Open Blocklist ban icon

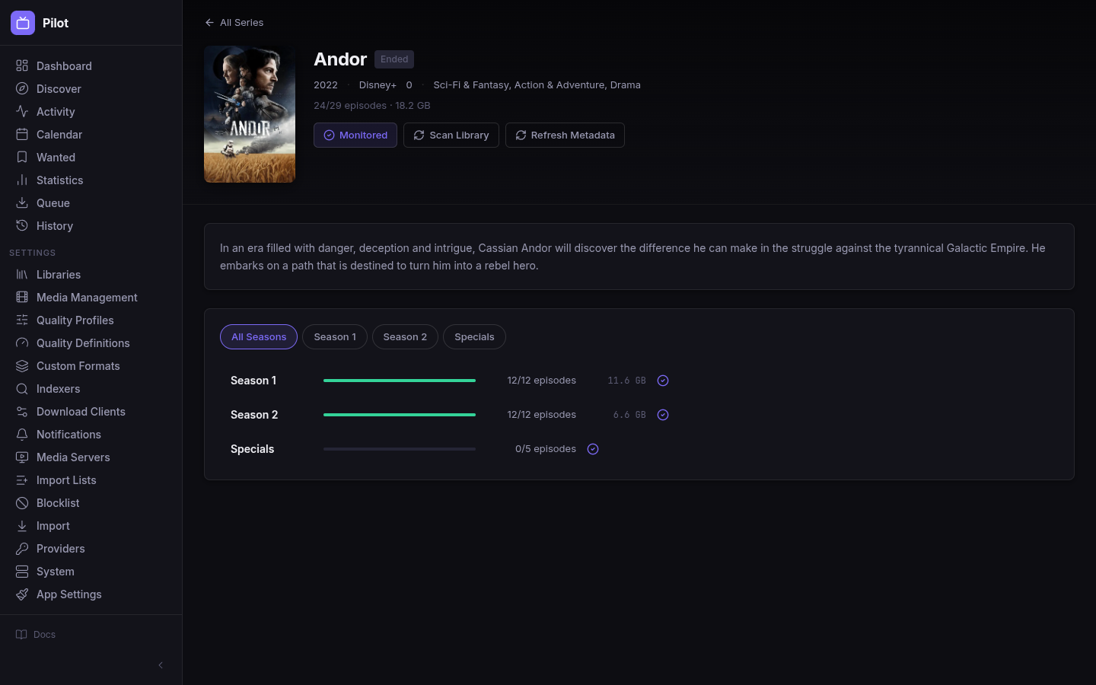pyautogui.click(x=22, y=503)
